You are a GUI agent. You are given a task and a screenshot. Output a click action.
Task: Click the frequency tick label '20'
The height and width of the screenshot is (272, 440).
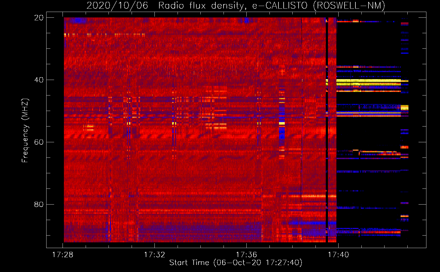(x=39, y=18)
